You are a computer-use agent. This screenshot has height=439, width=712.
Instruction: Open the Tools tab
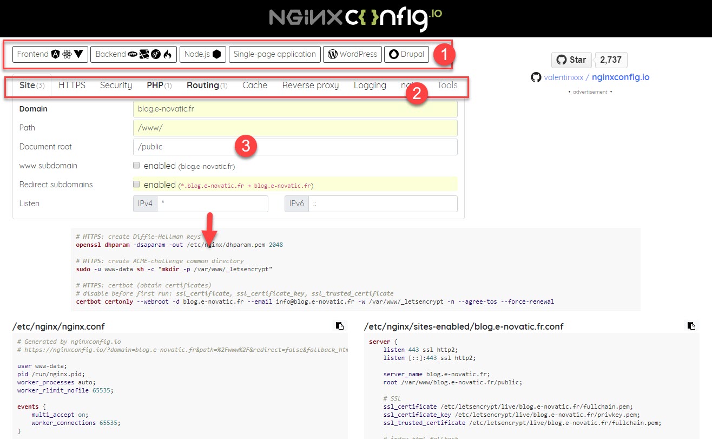447,86
